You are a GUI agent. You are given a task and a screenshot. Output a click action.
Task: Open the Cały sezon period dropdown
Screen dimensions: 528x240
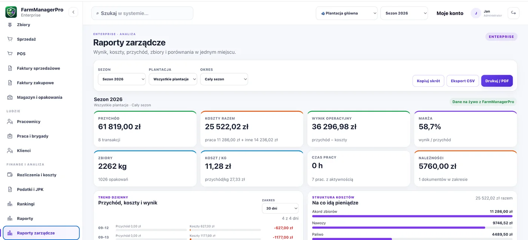click(x=224, y=79)
